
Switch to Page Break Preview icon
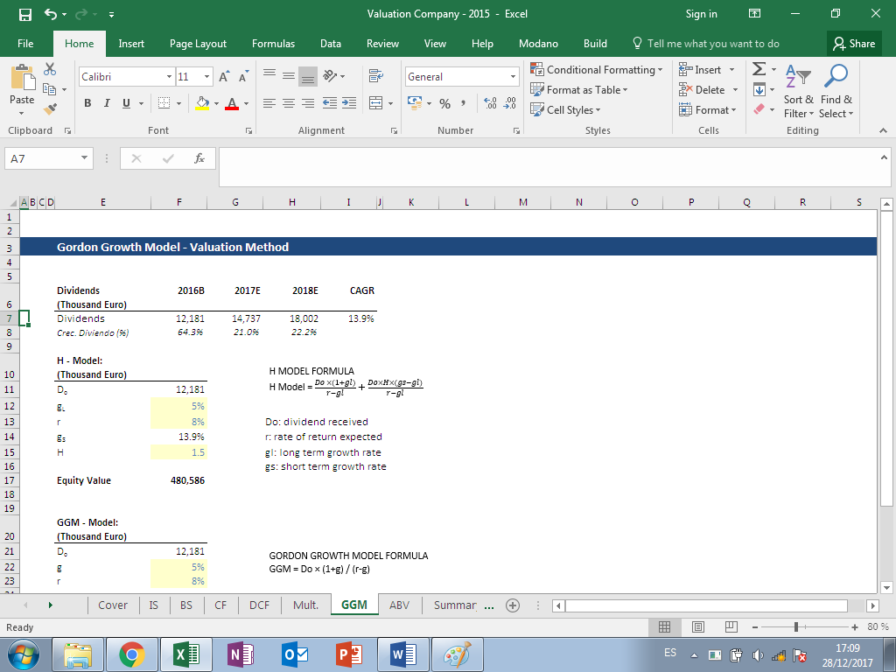(731, 626)
